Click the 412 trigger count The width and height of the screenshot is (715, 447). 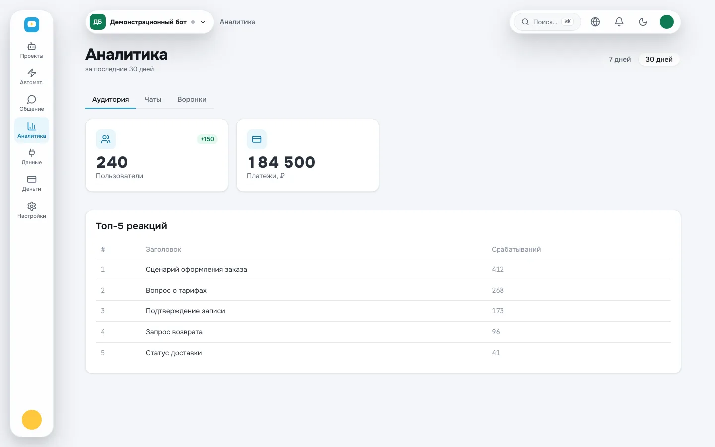(x=498, y=269)
